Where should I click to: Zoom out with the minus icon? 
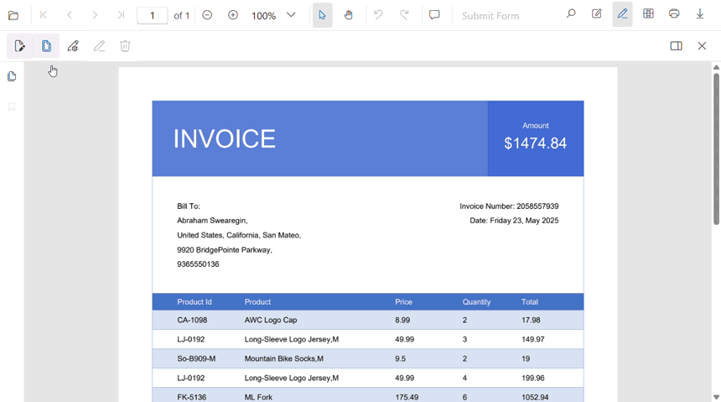pos(207,15)
